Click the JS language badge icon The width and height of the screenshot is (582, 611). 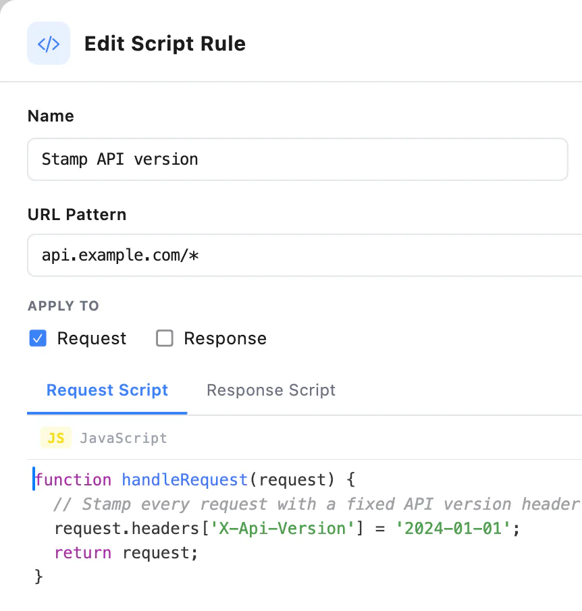click(56, 437)
